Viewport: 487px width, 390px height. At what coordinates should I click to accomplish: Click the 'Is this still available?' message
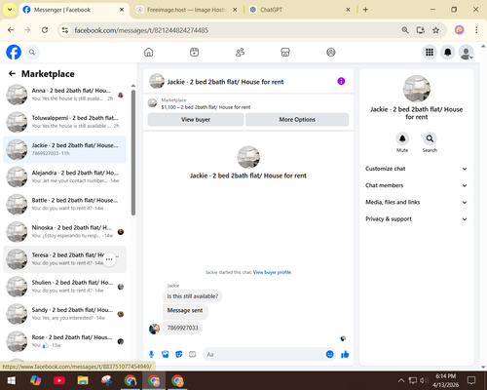click(193, 296)
